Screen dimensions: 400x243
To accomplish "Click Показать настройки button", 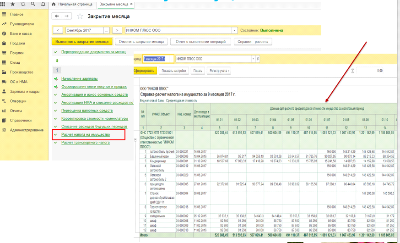I will click(x=174, y=71).
